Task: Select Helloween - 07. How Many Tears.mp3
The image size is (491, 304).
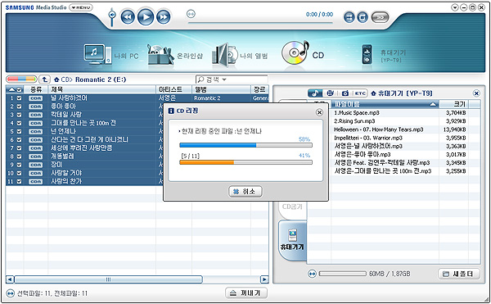Action: tap(378, 129)
